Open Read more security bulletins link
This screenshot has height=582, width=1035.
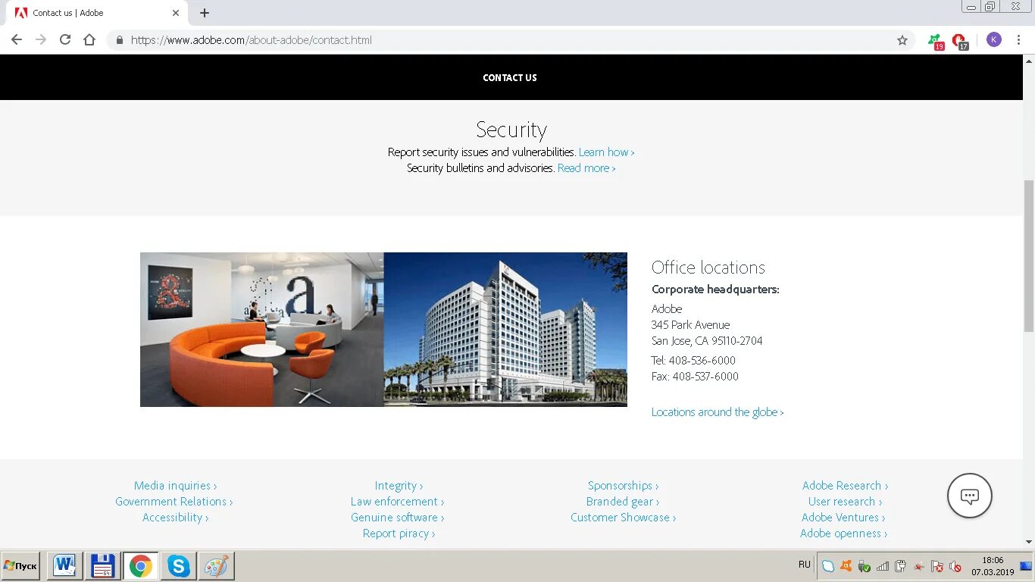tap(586, 168)
